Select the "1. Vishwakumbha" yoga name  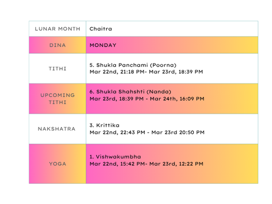(115, 157)
